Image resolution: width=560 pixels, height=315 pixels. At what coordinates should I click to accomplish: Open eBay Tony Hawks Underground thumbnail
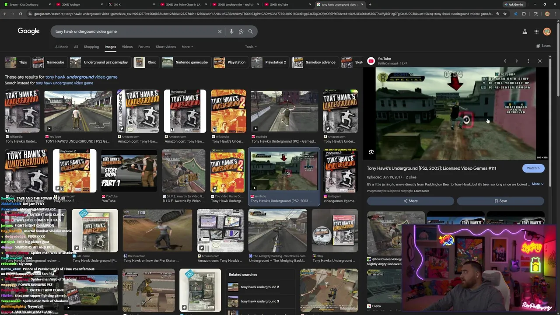[335, 231]
